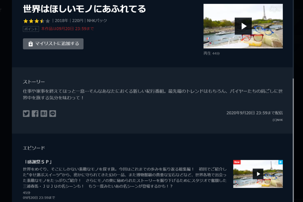Click the ストーリー section heading
The width and height of the screenshot is (303, 202).
[34, 82]
